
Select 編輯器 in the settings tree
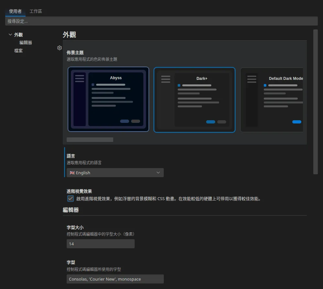click(x=26, y=43)
